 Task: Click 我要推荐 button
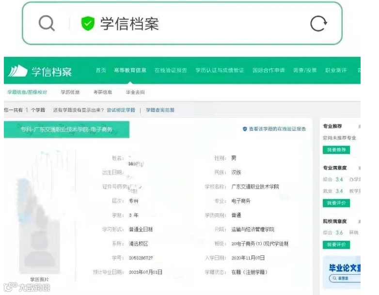click(336, 150)
